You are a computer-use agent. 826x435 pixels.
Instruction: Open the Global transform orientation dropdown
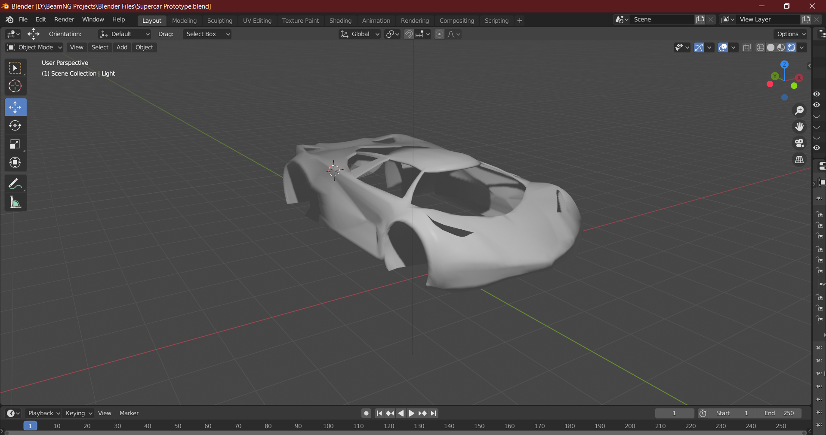(360, 34)
